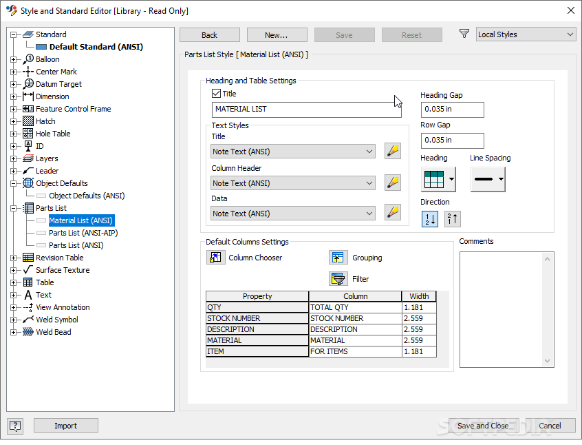Image resolution: width=582 pixels, height=445 pixels.
Task: Edit the Title text style with pencil icon
Action: 393,151
